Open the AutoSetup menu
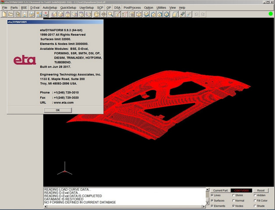The height and width of the screenshot is (210, 275). pos(49,8)
